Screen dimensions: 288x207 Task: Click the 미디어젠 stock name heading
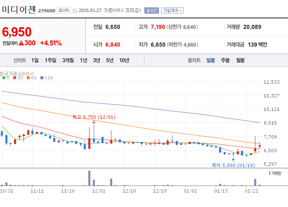pyautogui.click(x=19, y=9)
